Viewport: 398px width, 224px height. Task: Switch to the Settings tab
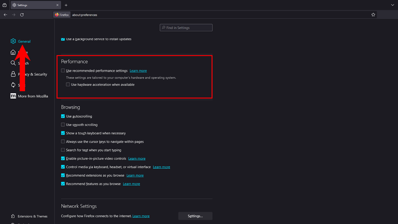tap(34, 5)
